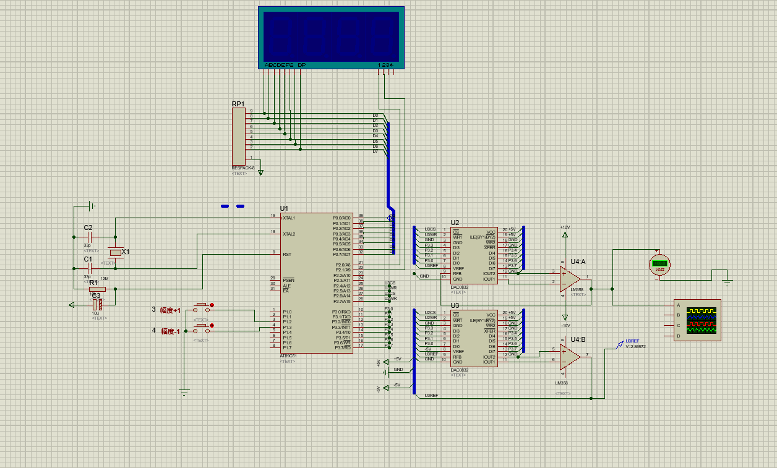The image size is (777, 468).
Task: Click the U3REF voltage probe
Action: 621,344
